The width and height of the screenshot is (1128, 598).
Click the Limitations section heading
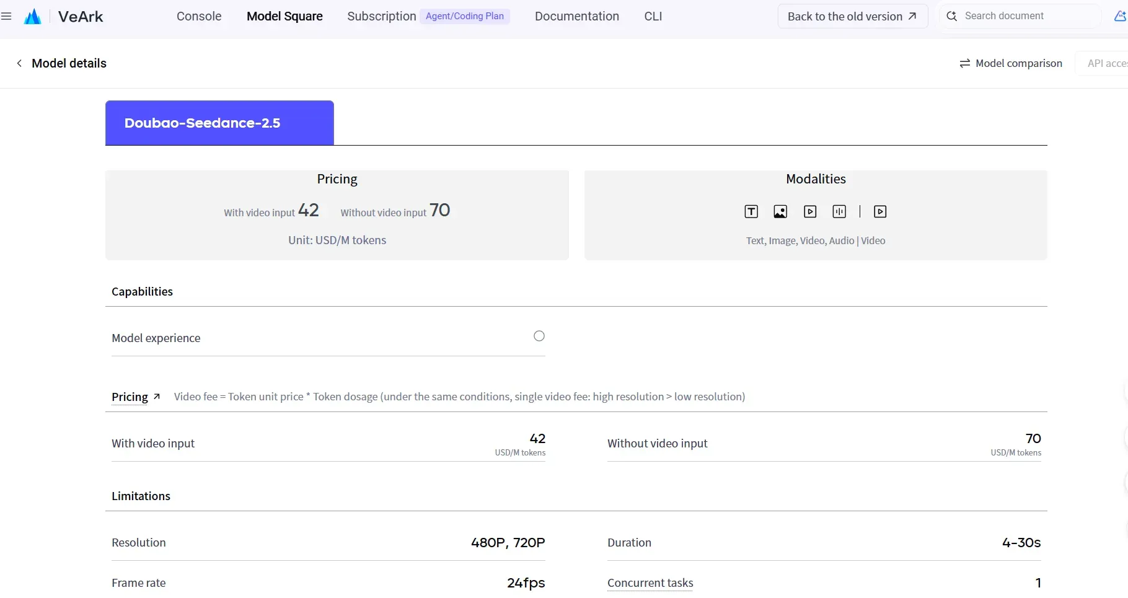coord(141,496)
